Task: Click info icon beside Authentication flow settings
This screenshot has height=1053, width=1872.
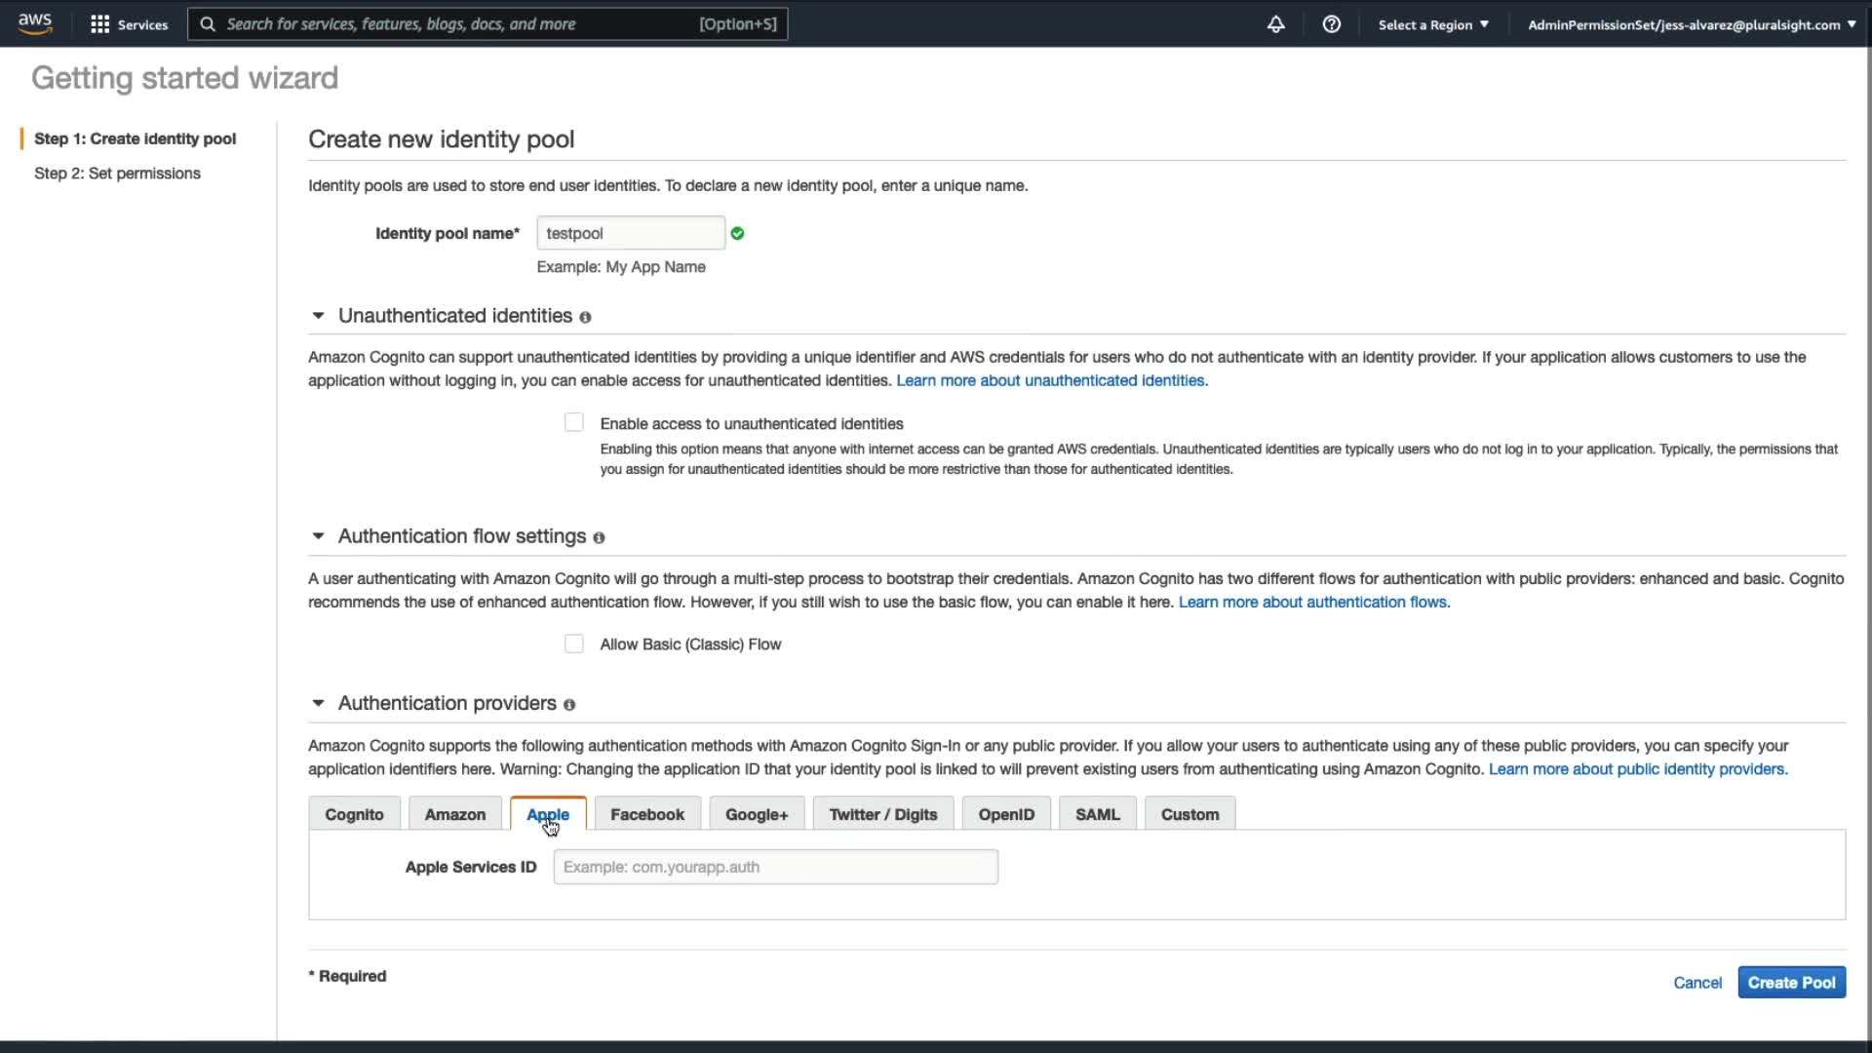Action: pos(599,538)
